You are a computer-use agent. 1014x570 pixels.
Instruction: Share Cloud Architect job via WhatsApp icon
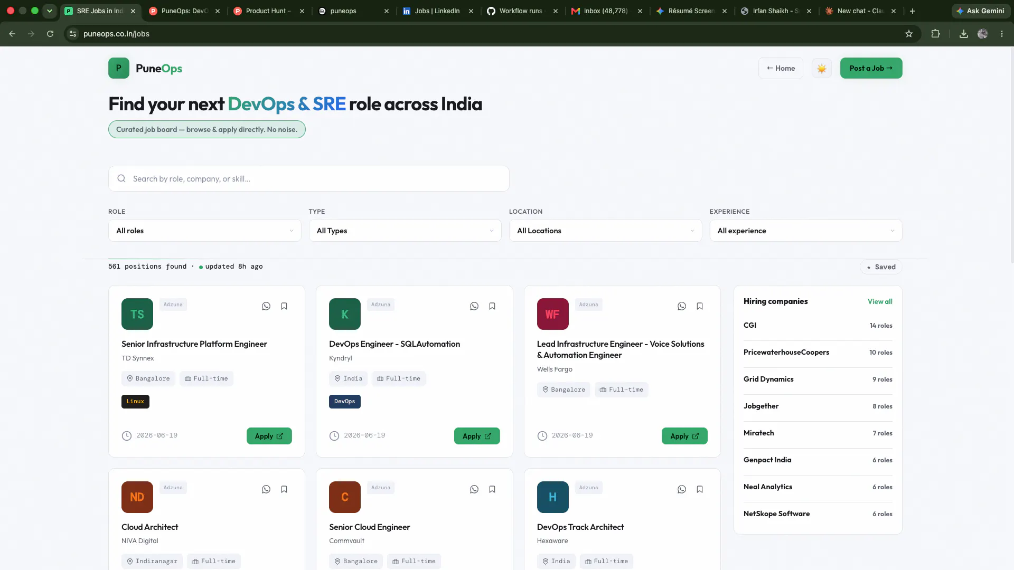[x=266, y=489]
